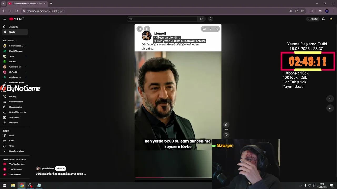Screen dimensions: 337x189
Task: Dislike the Shorts video
Action: [226, 135]
